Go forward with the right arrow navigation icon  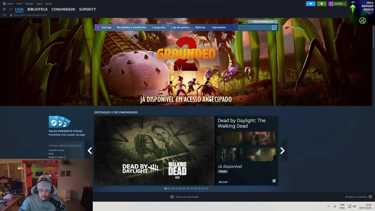[11, 9]
